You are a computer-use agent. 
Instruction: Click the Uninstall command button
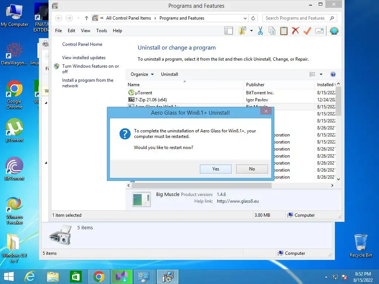[170, 74]
